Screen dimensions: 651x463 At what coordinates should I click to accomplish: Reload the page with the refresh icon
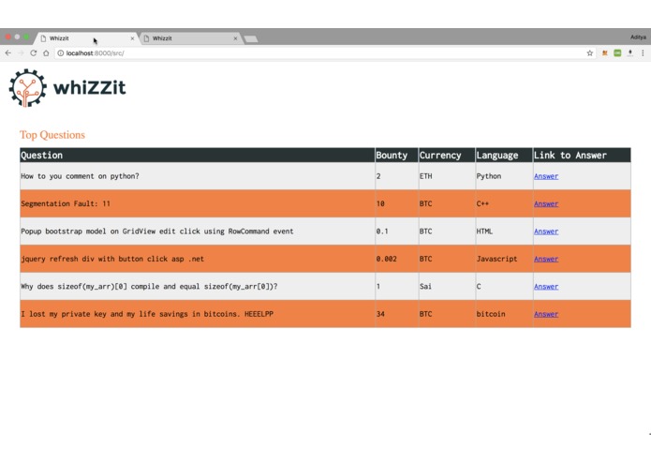coord(34,53)
